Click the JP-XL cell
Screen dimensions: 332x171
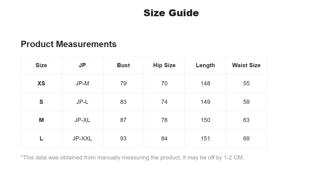(82, 120)
